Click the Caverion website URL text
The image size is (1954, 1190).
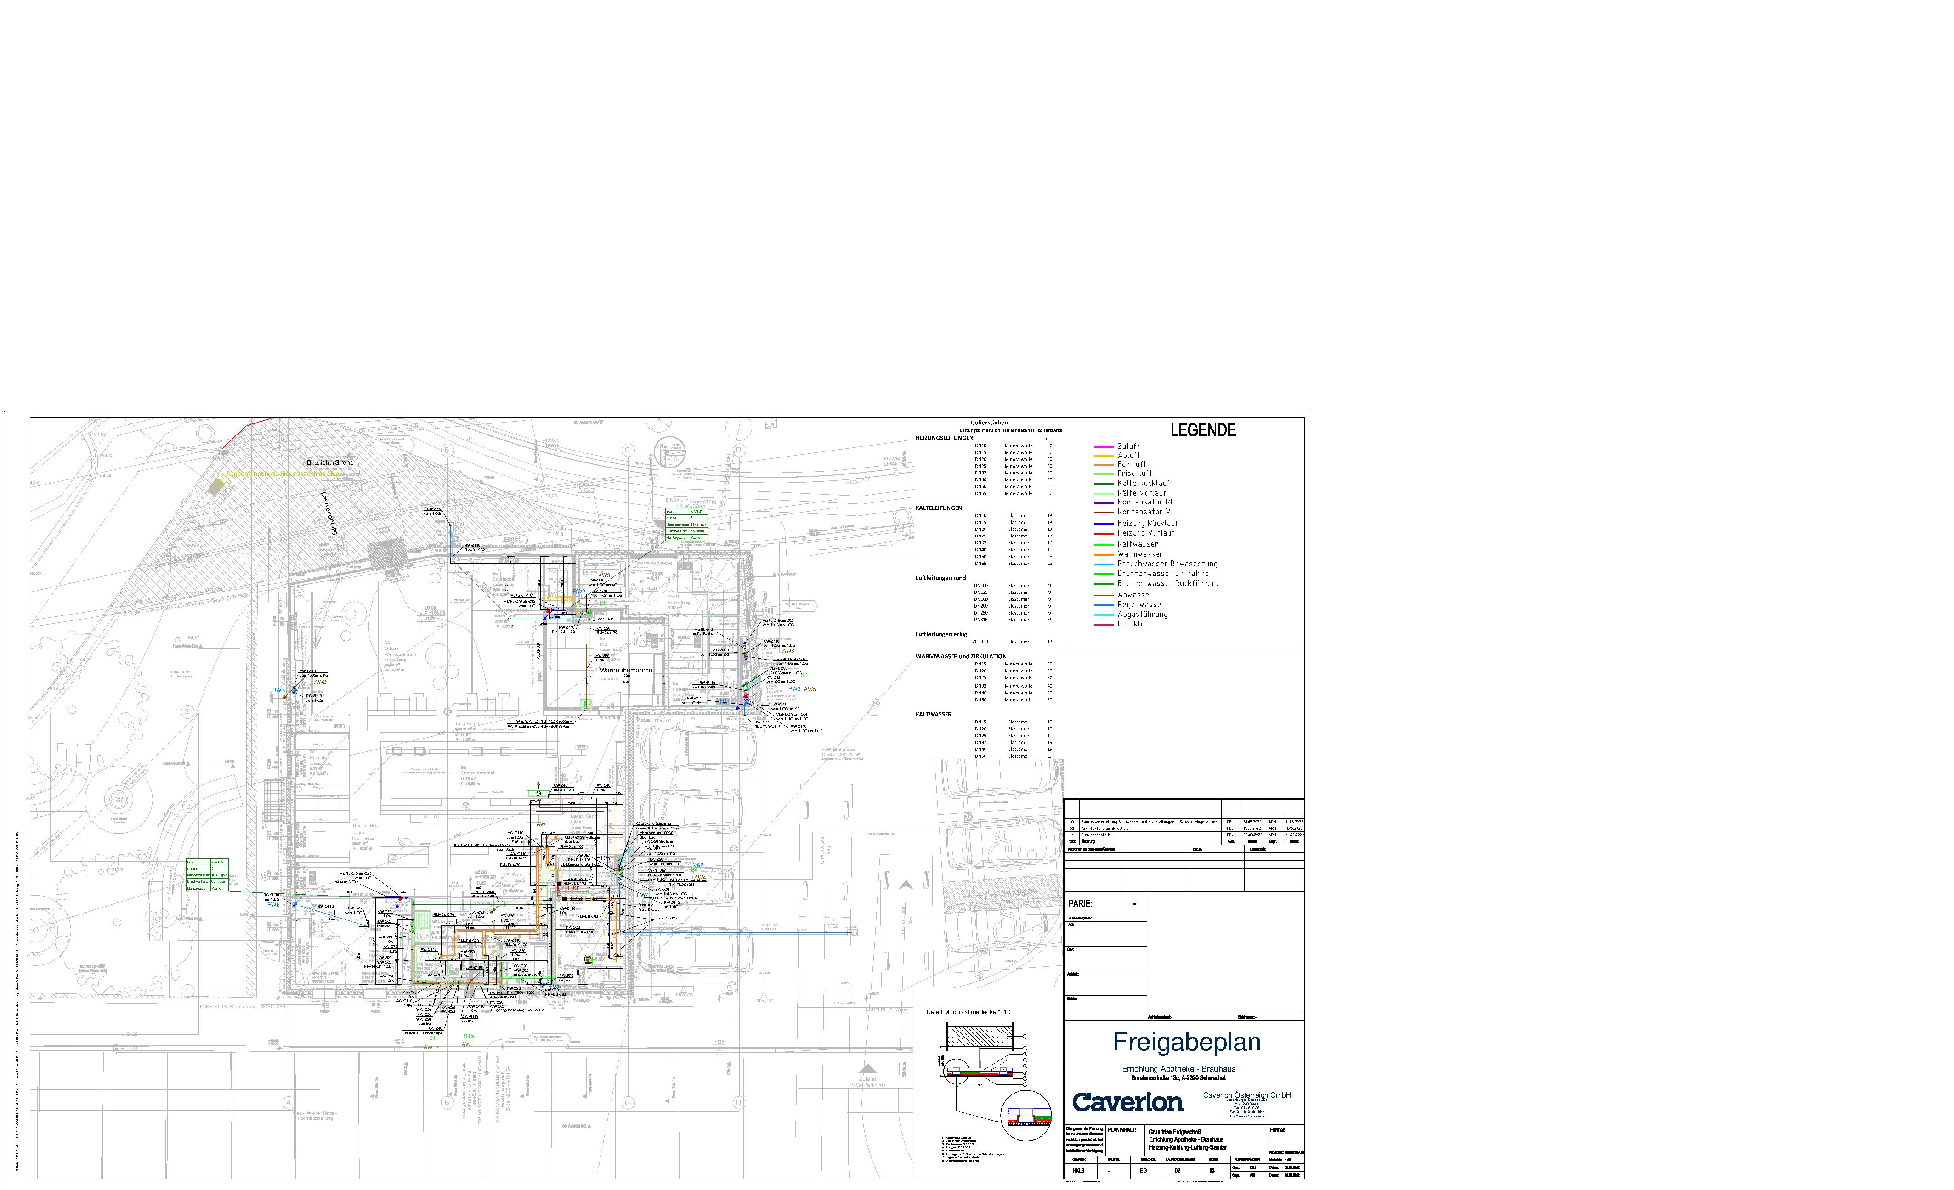1246,1116
